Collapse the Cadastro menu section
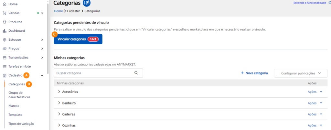The height and width of the screenshot is (130, 331). pos(42,75)
